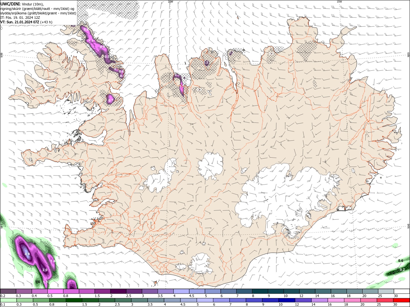Select the greyish-purple snow-scale swatch from 0.2 to 0.3

(8, 291)
